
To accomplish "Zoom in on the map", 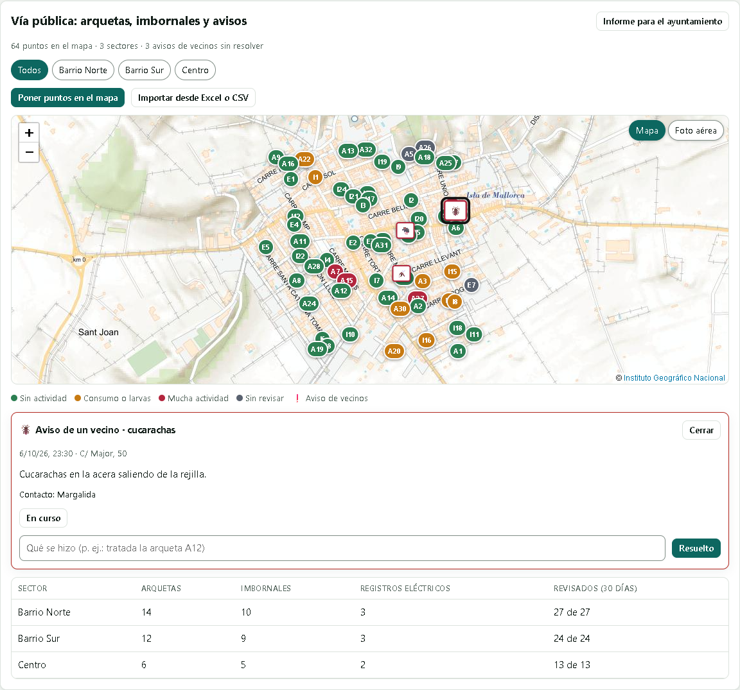I will 30,133.
